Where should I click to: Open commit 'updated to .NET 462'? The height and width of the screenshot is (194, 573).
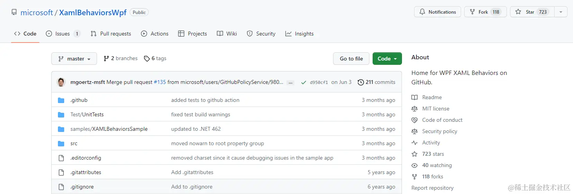tap(196, 129)
